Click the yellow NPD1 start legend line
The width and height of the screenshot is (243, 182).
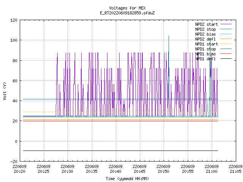tap(226, 44)
